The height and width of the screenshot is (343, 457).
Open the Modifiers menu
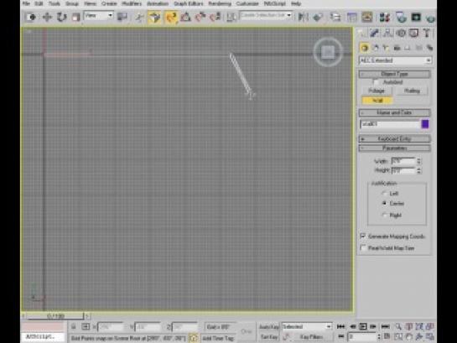coord(132,4)
